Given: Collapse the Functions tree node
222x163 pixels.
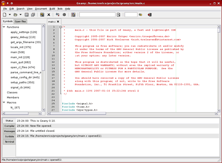Looking at the screenshot, I should click(4, 27).
